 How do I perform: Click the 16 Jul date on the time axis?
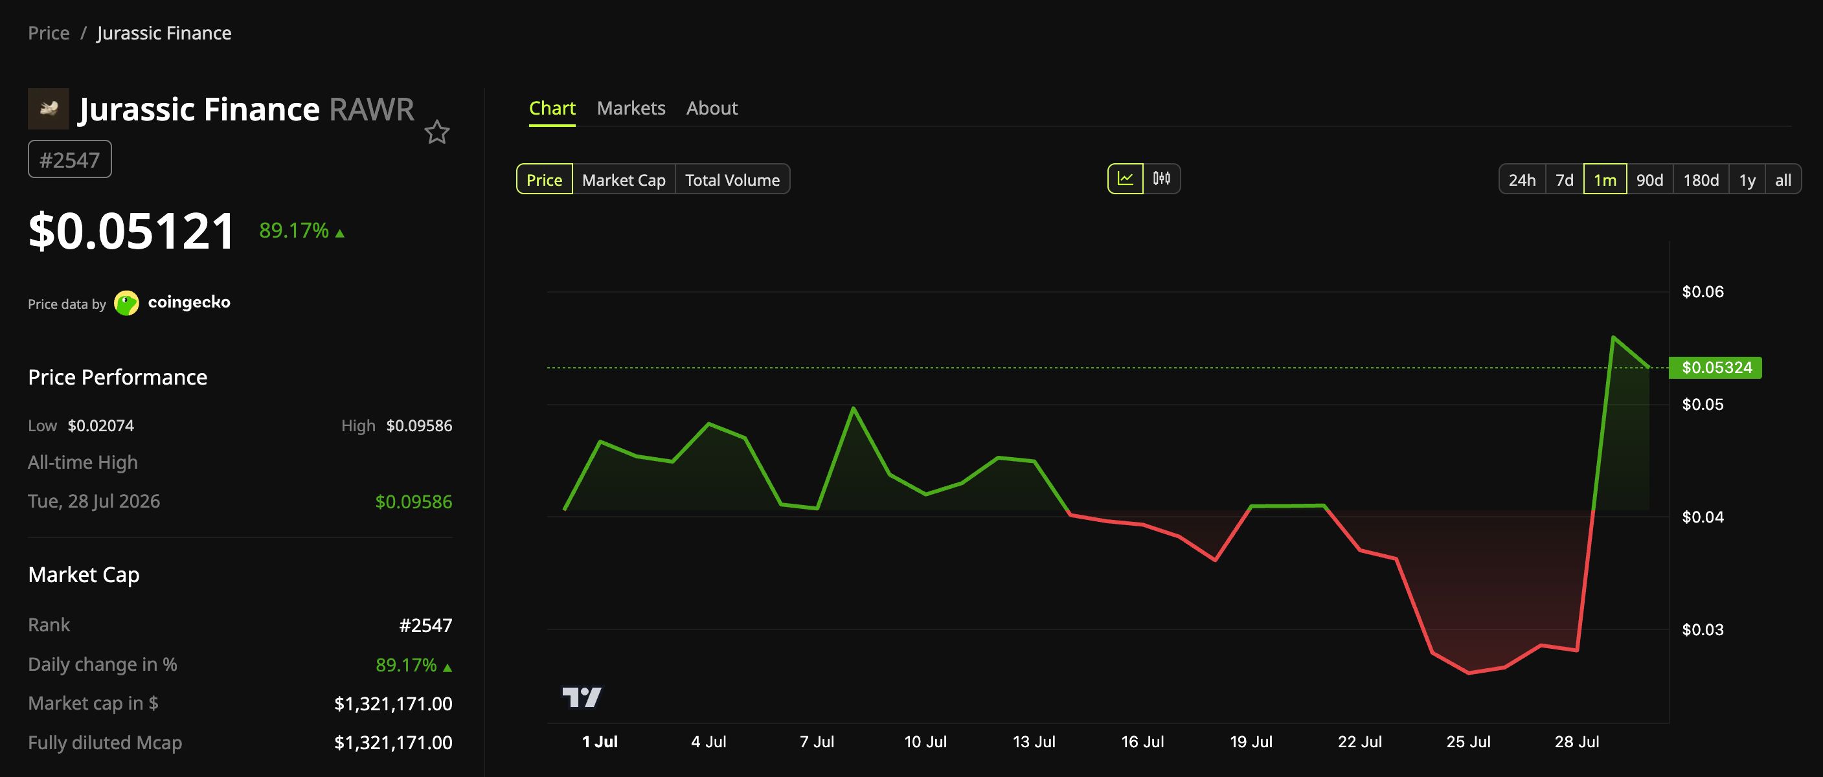coord(1142,741)
